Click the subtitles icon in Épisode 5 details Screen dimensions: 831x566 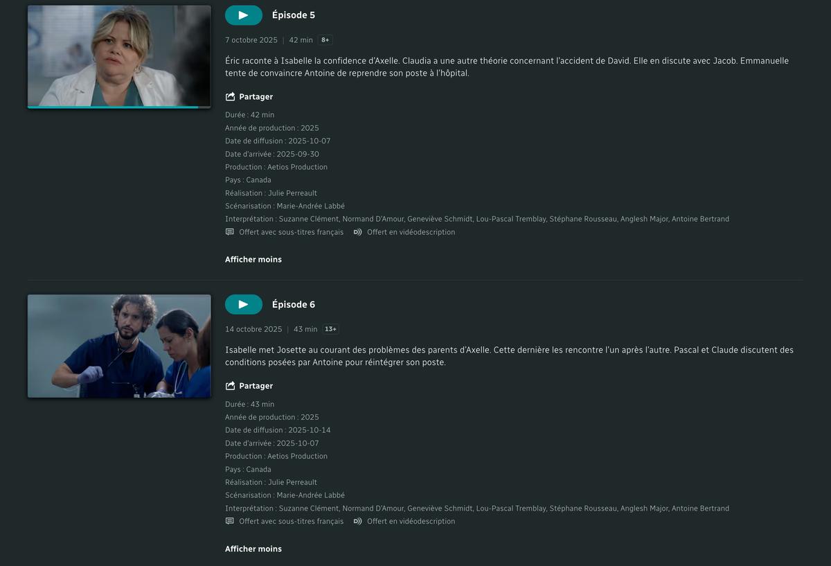230,232
